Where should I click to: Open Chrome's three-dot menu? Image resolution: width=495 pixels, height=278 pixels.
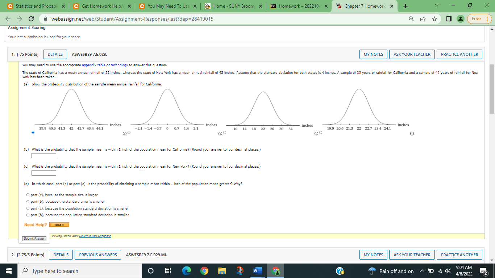488,18
